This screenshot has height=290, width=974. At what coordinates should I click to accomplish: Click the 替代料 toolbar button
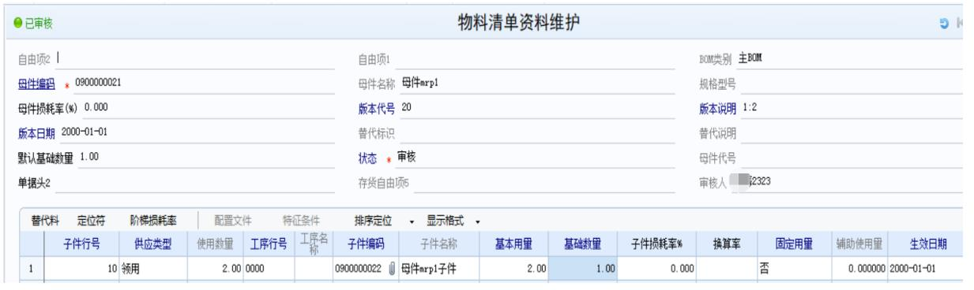point(45,220)
